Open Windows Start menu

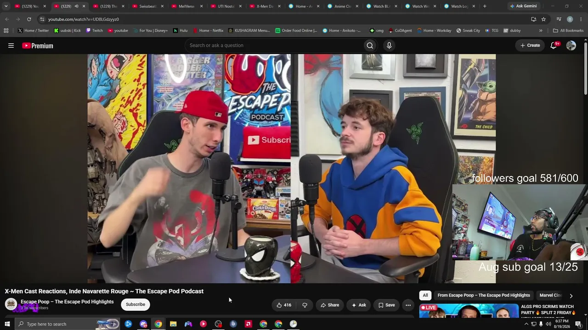(x=7, y=324)
